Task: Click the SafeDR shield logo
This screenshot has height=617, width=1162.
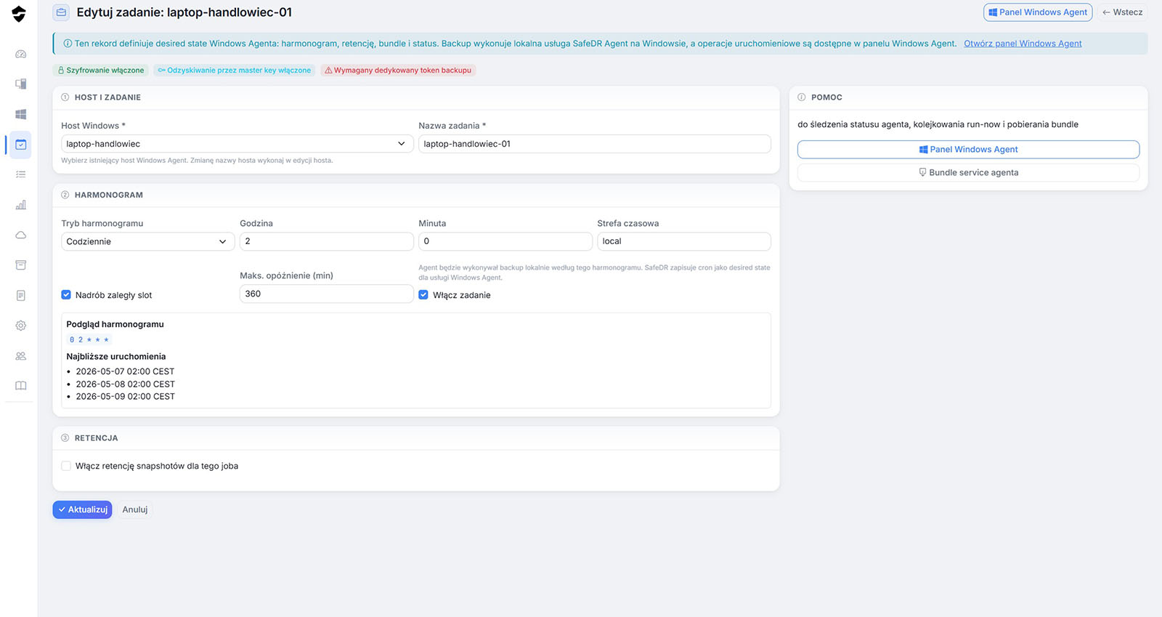Action: pos(19,14)
